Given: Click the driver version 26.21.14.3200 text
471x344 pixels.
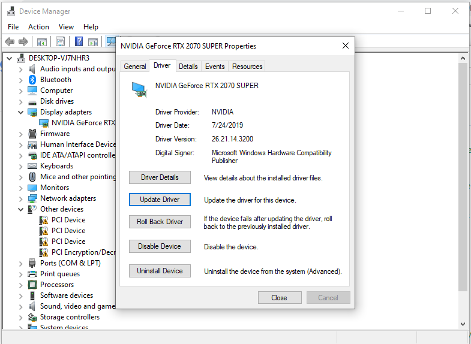Looking at the screenshot, I should 232,139.
